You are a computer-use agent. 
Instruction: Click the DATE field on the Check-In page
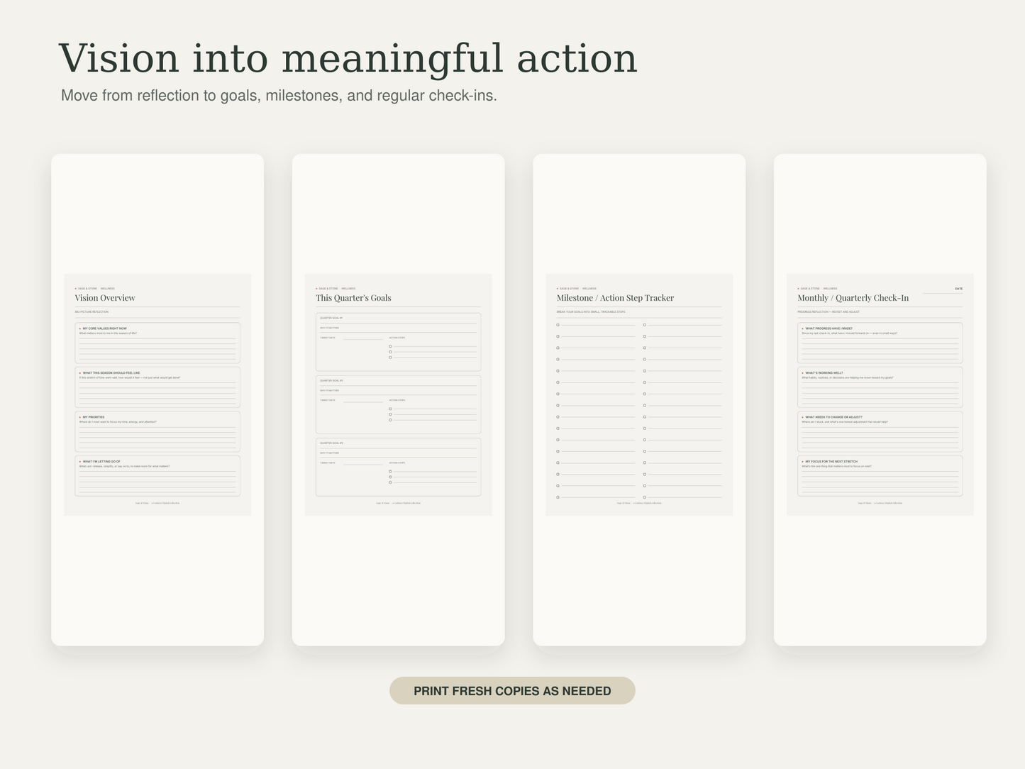pos(943,290)
